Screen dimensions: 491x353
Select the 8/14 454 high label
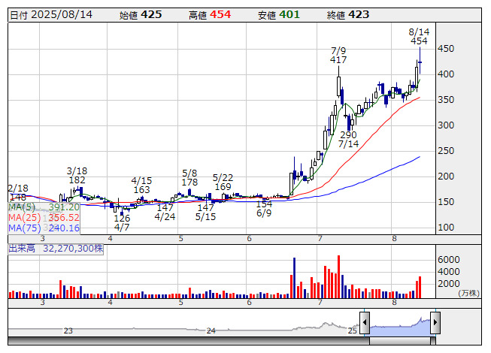click(419, 37)
